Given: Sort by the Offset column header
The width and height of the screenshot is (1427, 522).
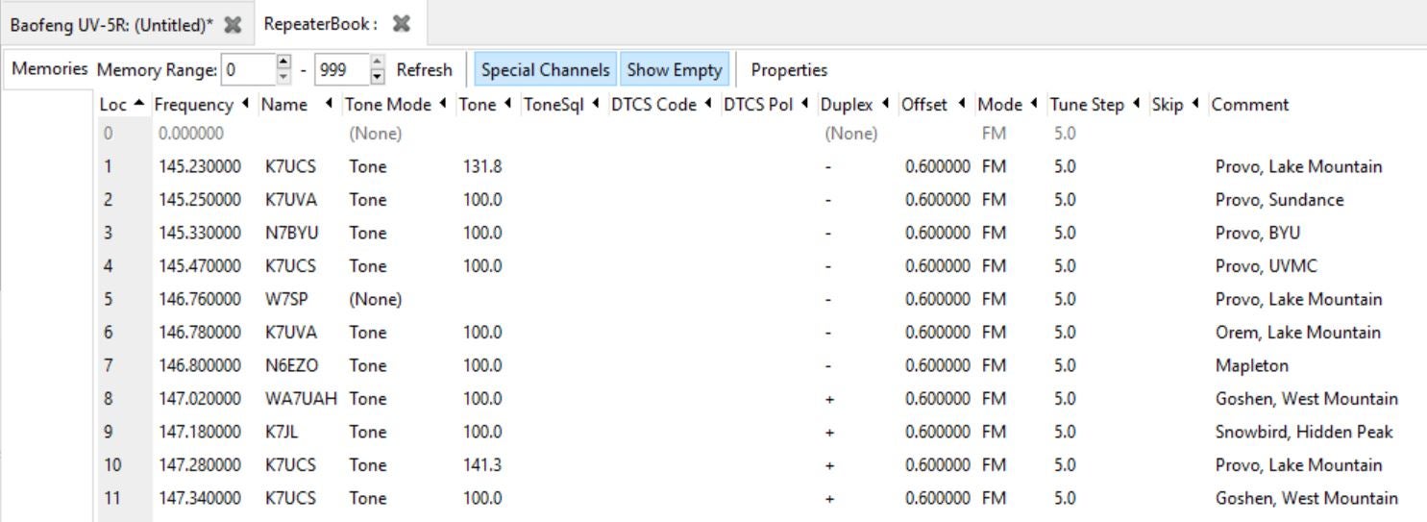Looking at the screenshot, I should tap(935, 105).
